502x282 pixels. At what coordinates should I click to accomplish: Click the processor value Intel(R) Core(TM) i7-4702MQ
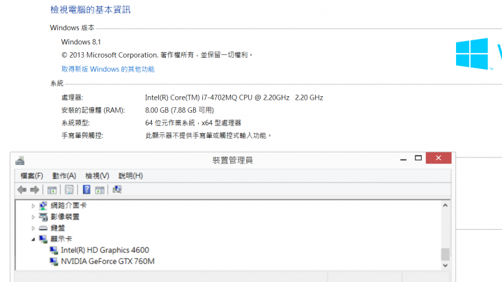234,97
